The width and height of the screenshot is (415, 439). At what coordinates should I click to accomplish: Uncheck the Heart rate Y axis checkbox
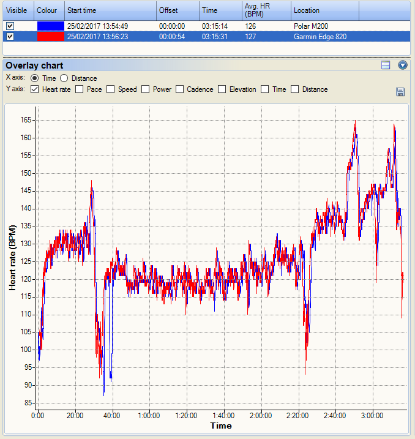pos(34,89)
